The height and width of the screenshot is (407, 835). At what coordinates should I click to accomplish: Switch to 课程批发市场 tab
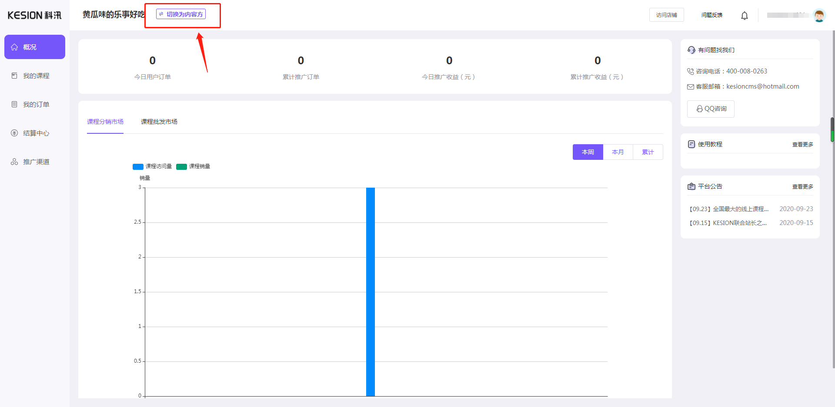coord(159,122)
